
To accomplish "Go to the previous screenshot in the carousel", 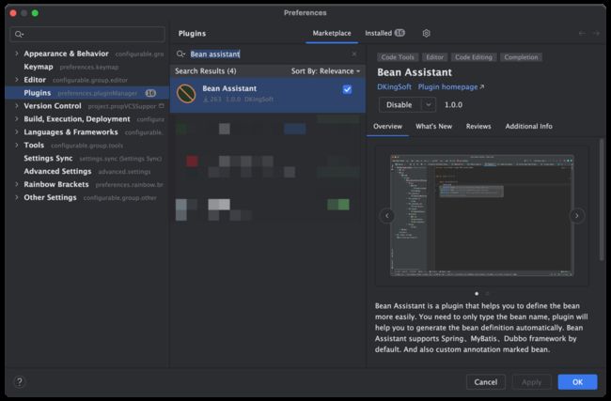I will (x=387, y=215).
